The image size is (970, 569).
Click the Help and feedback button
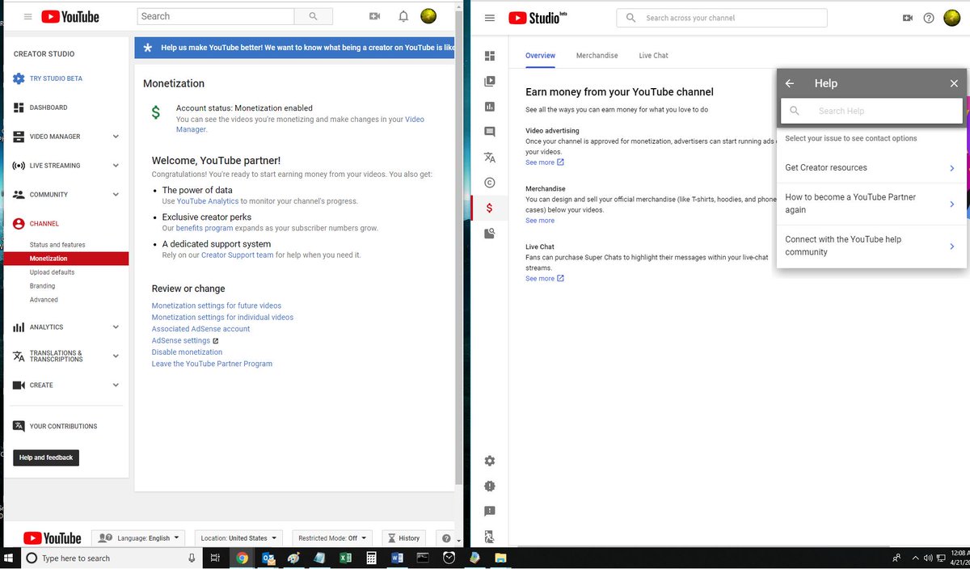coord(46,457)
